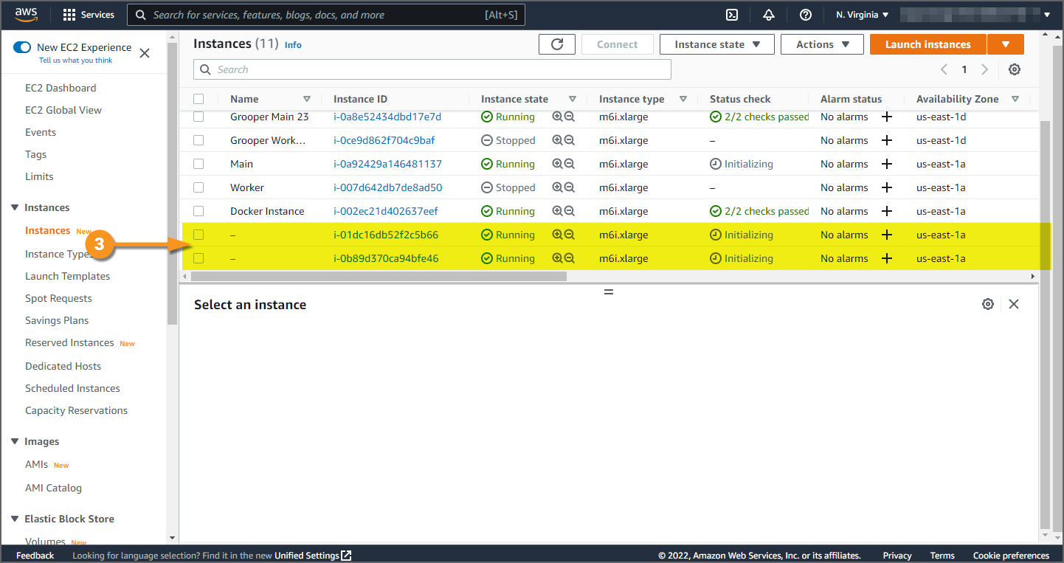Image resolution: width=1064 pixels, height=563 pixels.
Task: Collapse the Elastic Block Store section
Action: tap(15, 519)
